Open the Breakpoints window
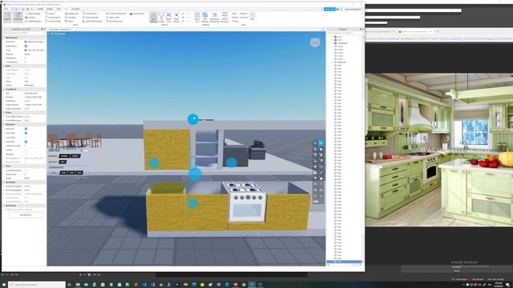 pos(72,14)
